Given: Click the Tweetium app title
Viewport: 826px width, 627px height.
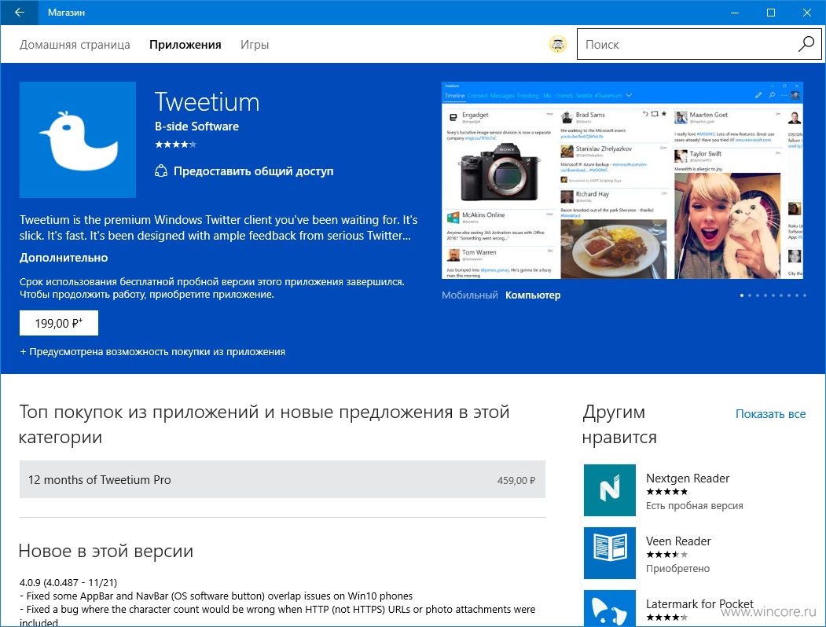Looking at the screenshot, I should 207,101.
